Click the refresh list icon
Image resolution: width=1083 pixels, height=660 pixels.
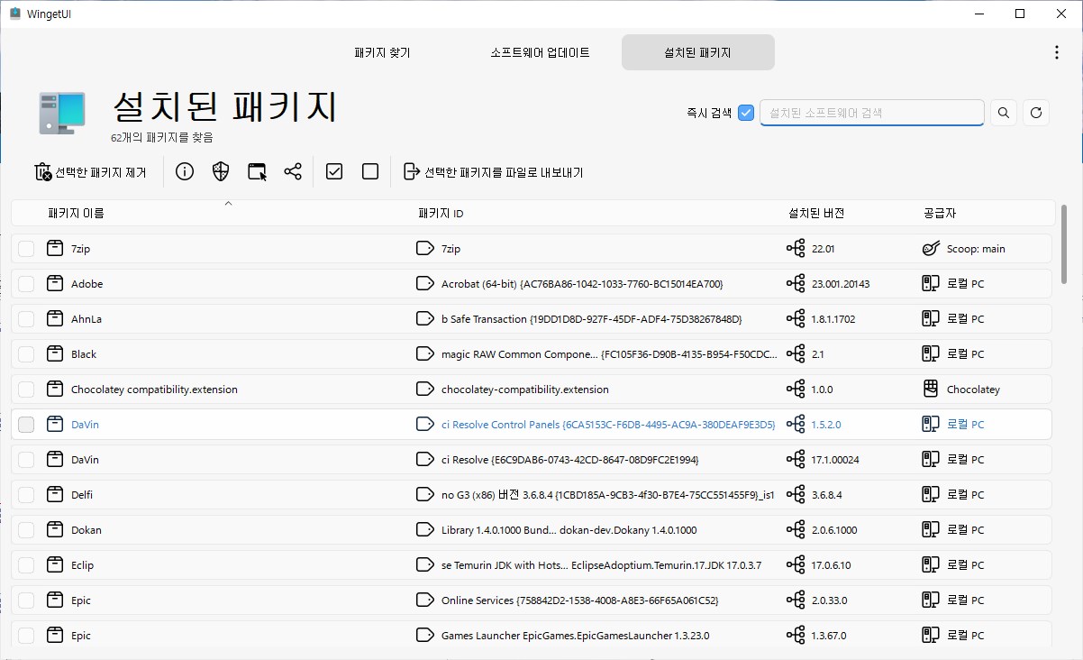tap(1035, 112)
